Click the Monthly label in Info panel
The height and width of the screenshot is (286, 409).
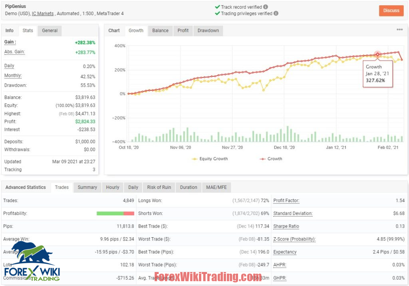pos(13,75)
